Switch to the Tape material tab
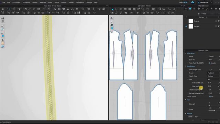This screenshot has width=220, height=124. click(x=197, y=117)
